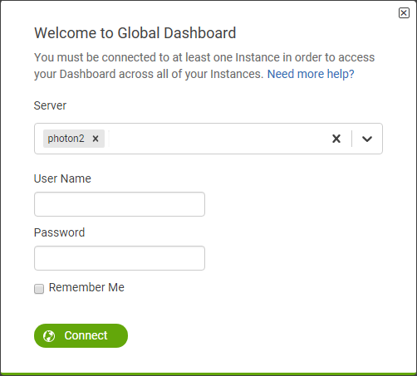Click the Connect button
This screenshot has height=376, width=417.
coord(81,335)
